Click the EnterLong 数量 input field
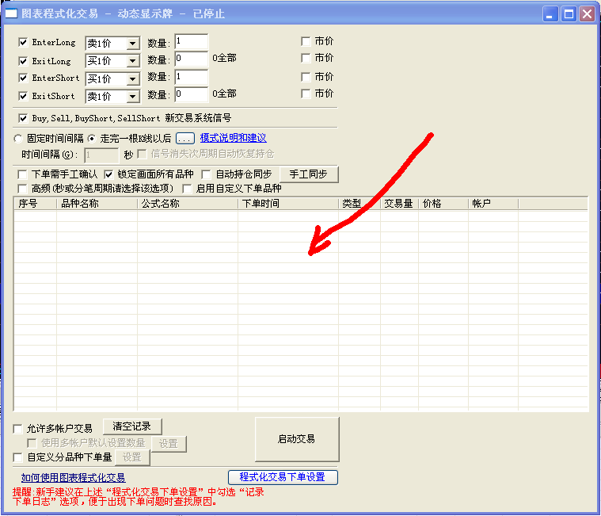Viewport: 601px width, 516px height. click(191, 41)
